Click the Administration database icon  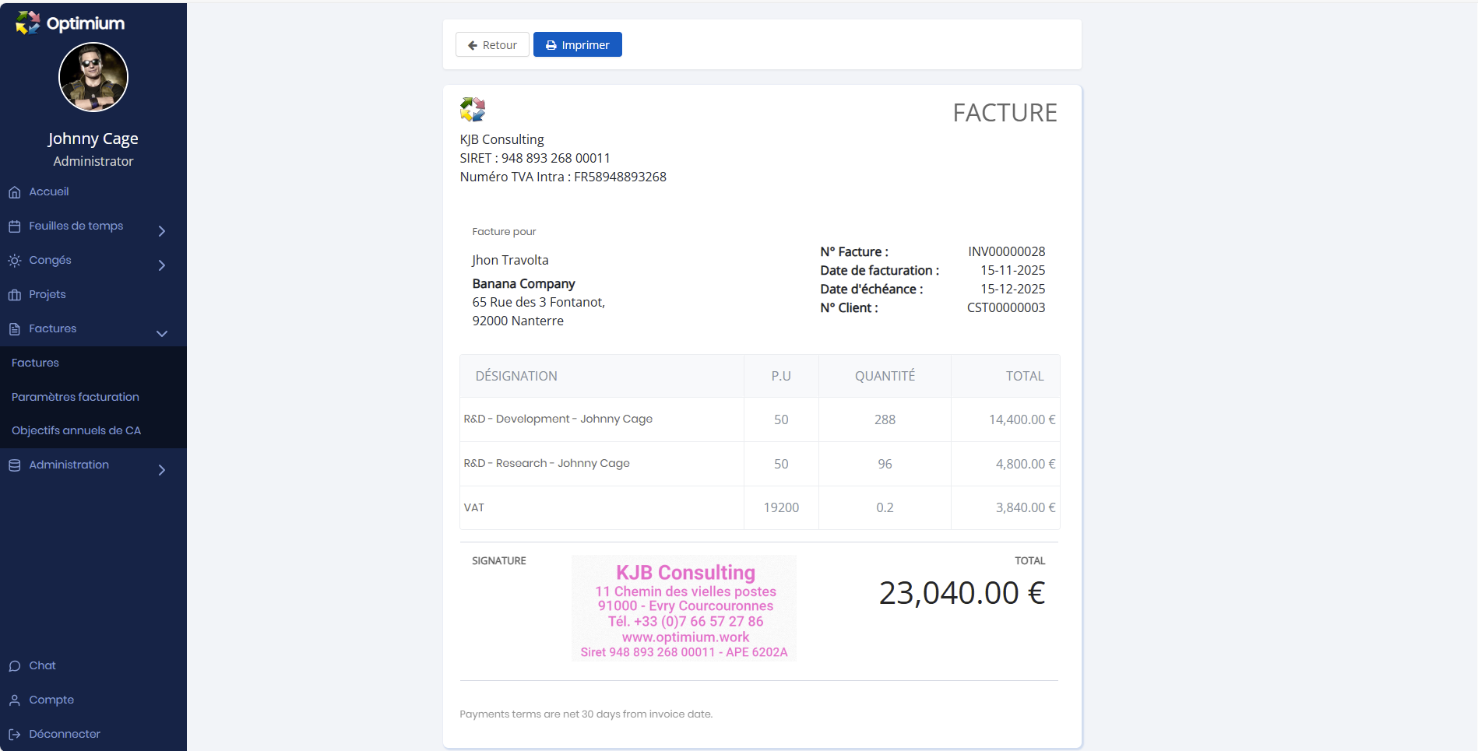pos(15,465)
